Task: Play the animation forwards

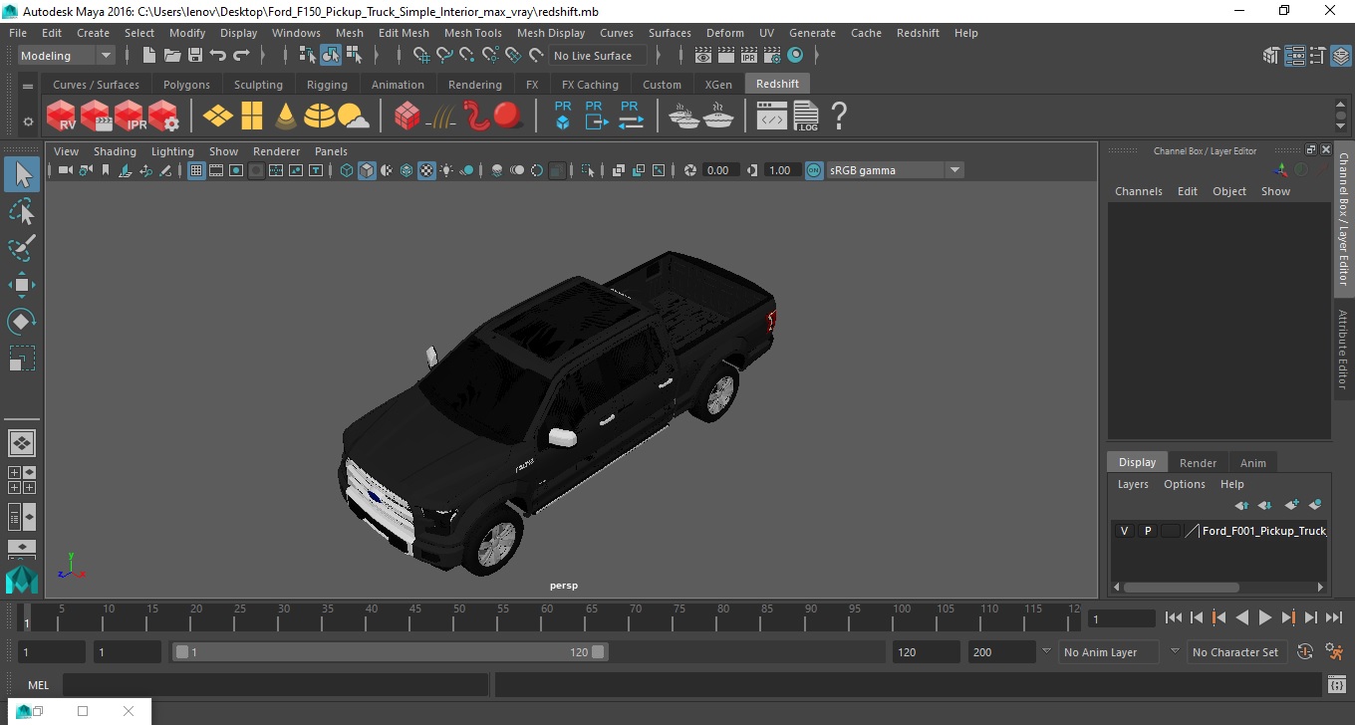Action: click(1264, 617)
